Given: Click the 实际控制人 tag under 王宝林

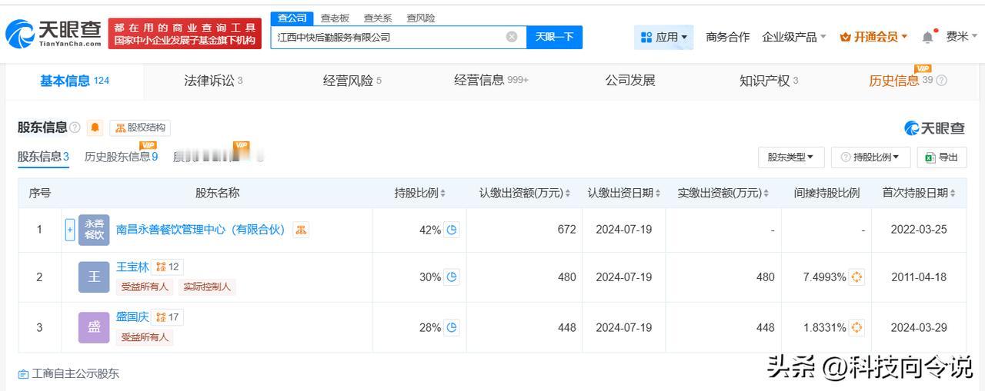Looking at the screenshot, I should coord(207,287).
